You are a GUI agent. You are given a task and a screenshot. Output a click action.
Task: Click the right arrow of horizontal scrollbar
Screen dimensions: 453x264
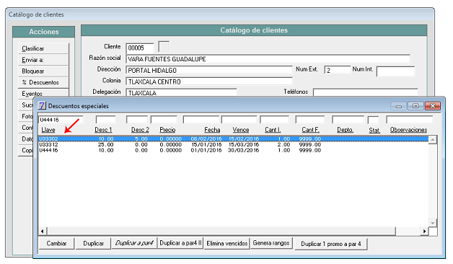pos(424,231)
